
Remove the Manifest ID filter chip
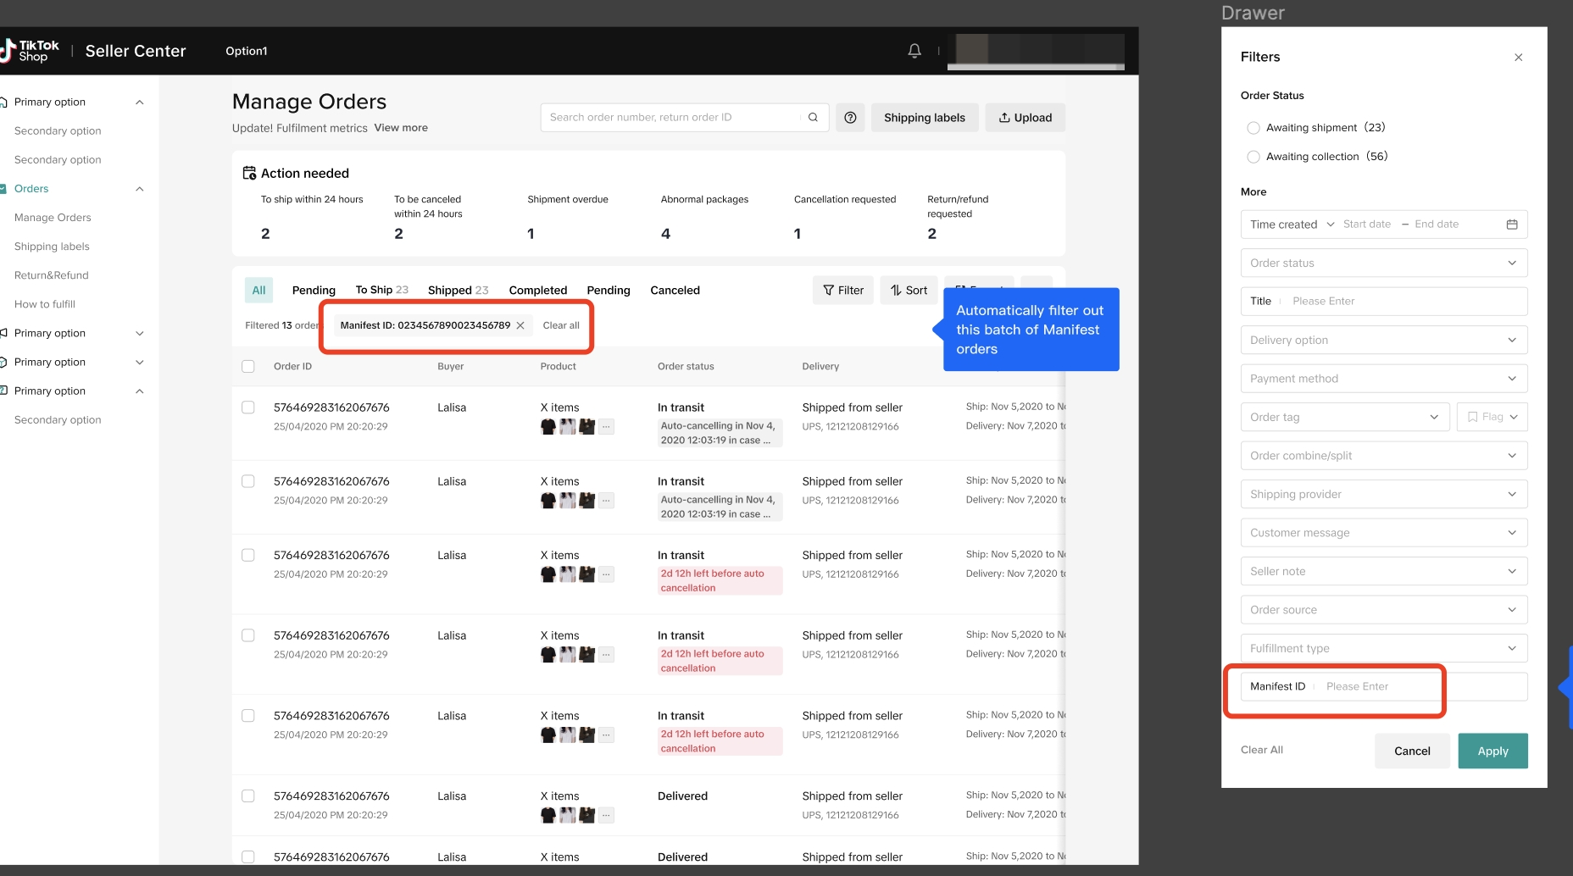point(520,325)
